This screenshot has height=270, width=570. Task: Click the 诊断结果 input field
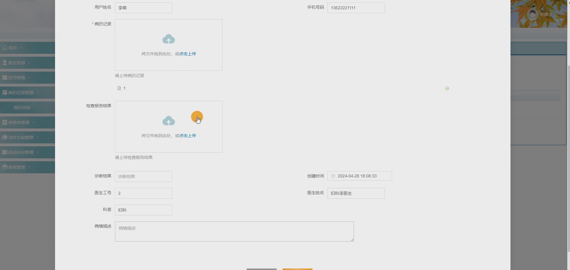(x=144, y=177)
